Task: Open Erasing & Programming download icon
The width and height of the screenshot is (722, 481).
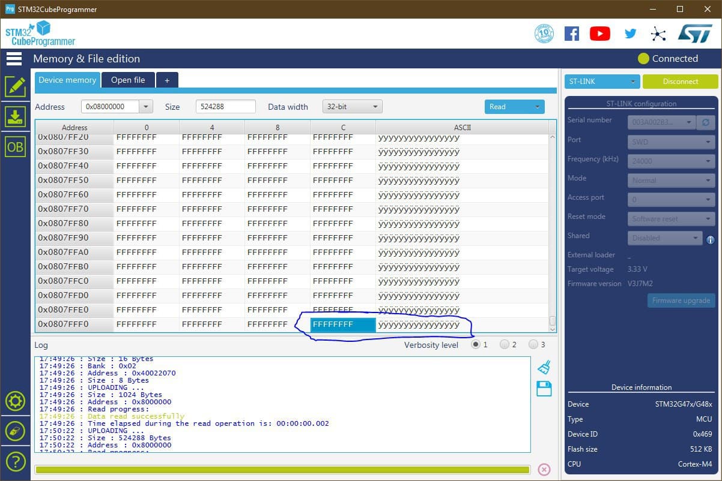Action: (x=15, y=116)
